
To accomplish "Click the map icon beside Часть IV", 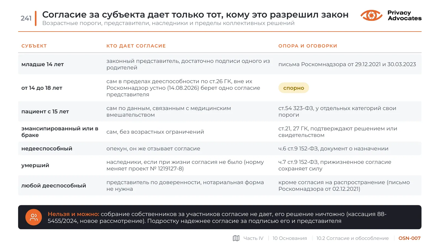I will tap(236, 238).
